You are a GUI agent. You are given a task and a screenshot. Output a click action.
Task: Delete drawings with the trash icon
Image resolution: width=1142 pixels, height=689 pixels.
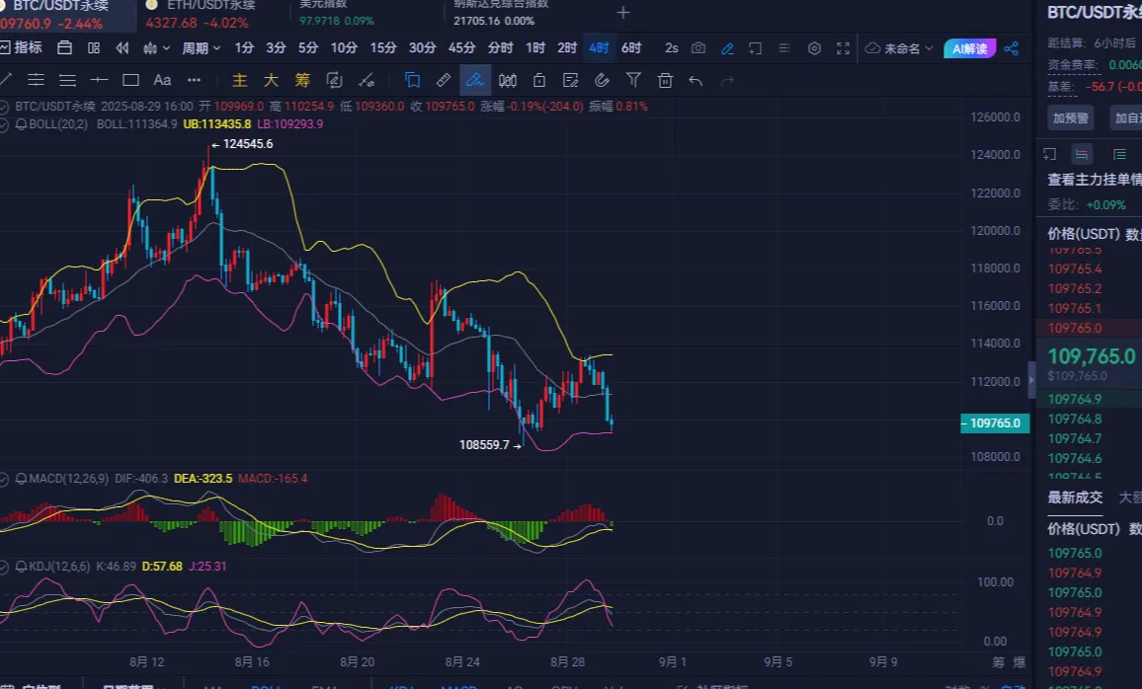tap(665, 80)
